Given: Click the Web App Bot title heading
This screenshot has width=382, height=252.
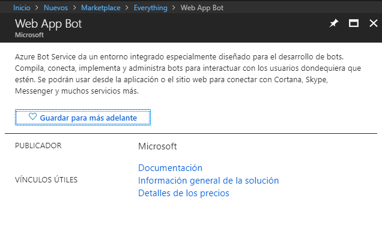Looking at the screenshot, I should [x=49, y=24].
